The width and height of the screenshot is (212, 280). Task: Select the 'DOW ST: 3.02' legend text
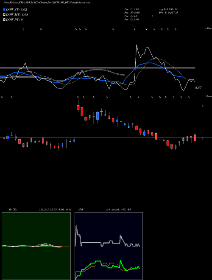(17, 9)
